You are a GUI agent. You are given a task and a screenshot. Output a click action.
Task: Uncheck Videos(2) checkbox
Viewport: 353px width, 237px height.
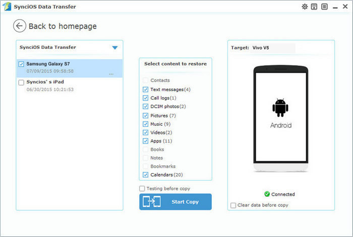145,132
